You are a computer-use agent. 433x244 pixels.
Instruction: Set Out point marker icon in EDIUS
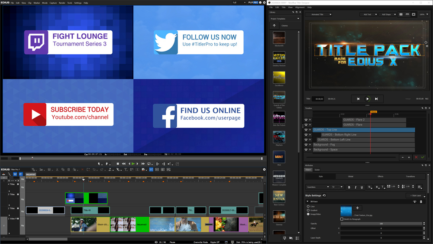tap(107, 164)
